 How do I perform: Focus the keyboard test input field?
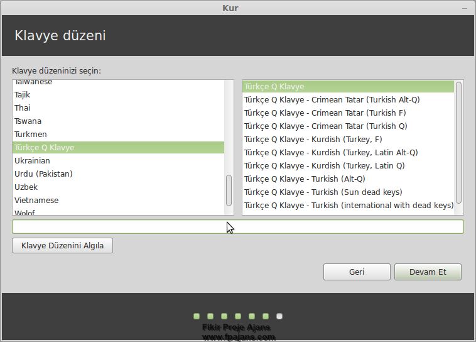(x=238, y=227)
